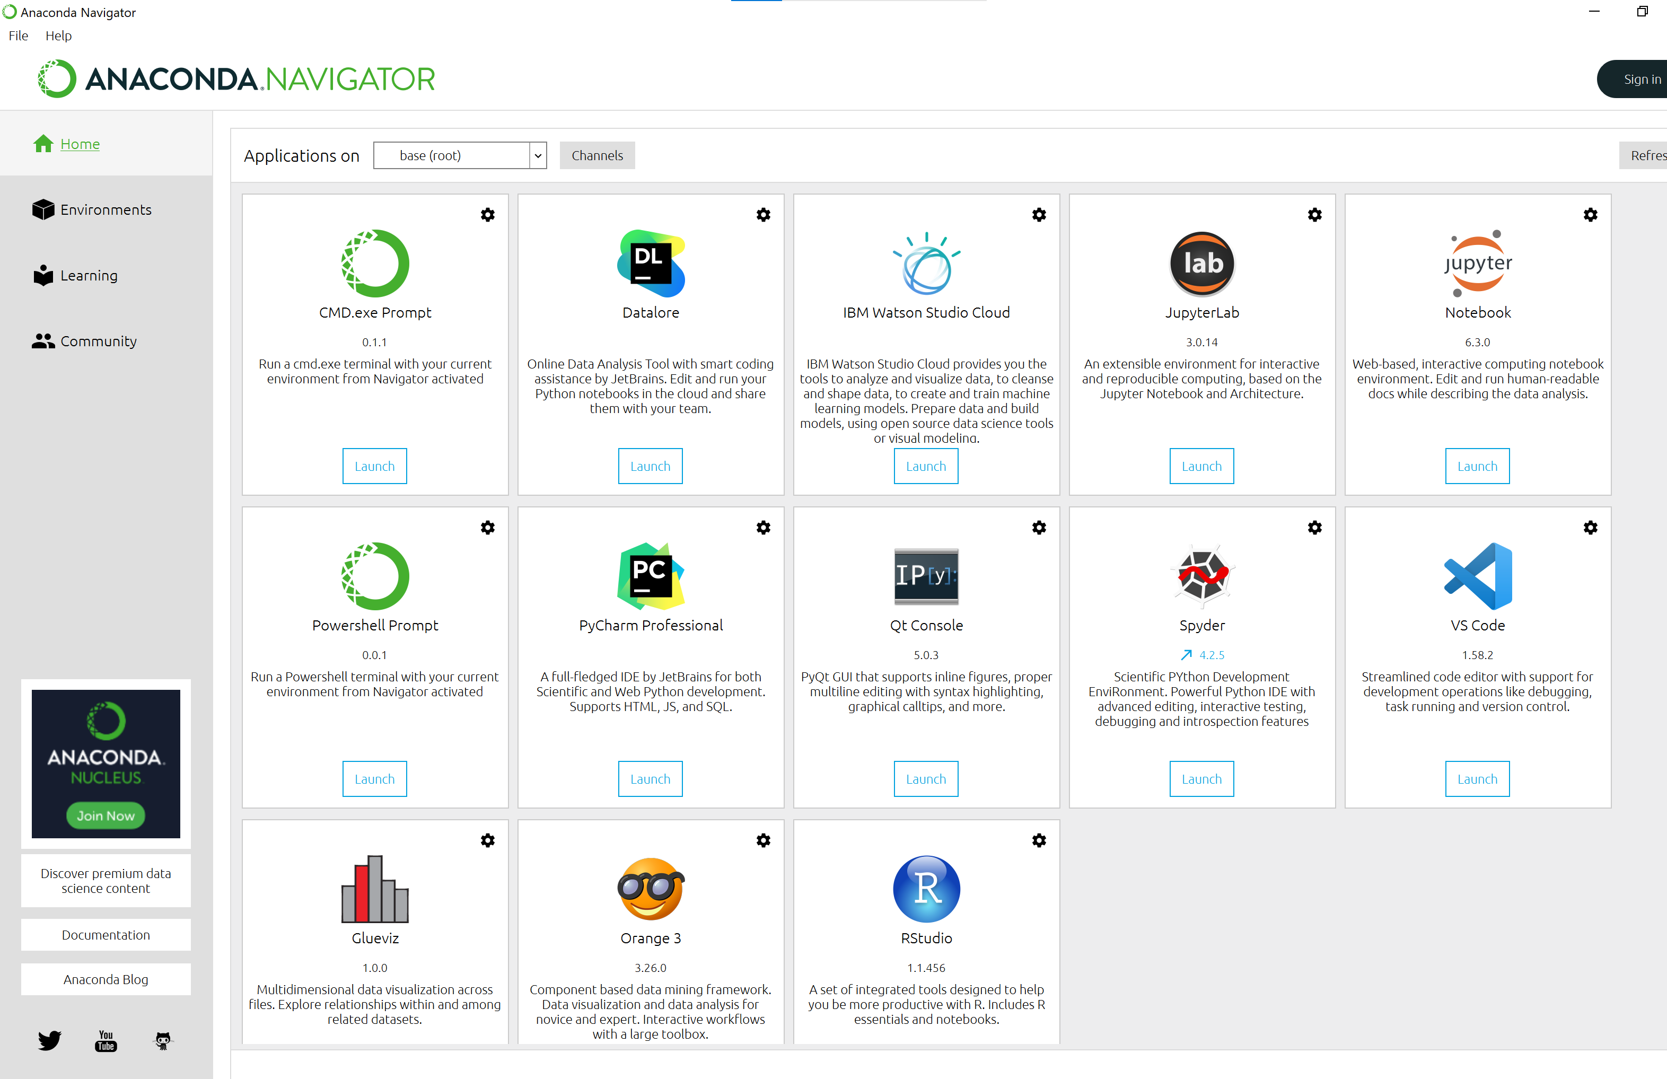
Task: Open settings gear on VS Code card
Action: pos(1590,528)
